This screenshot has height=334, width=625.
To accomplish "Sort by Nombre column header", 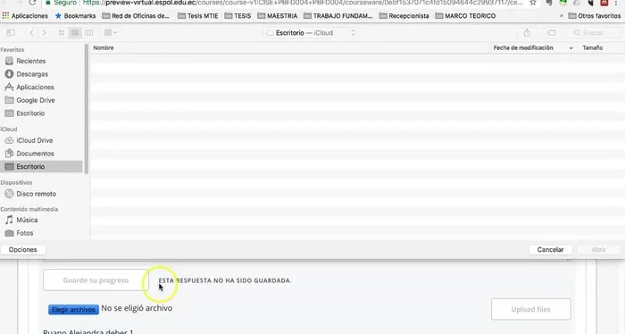I will (x=104, y=47).
